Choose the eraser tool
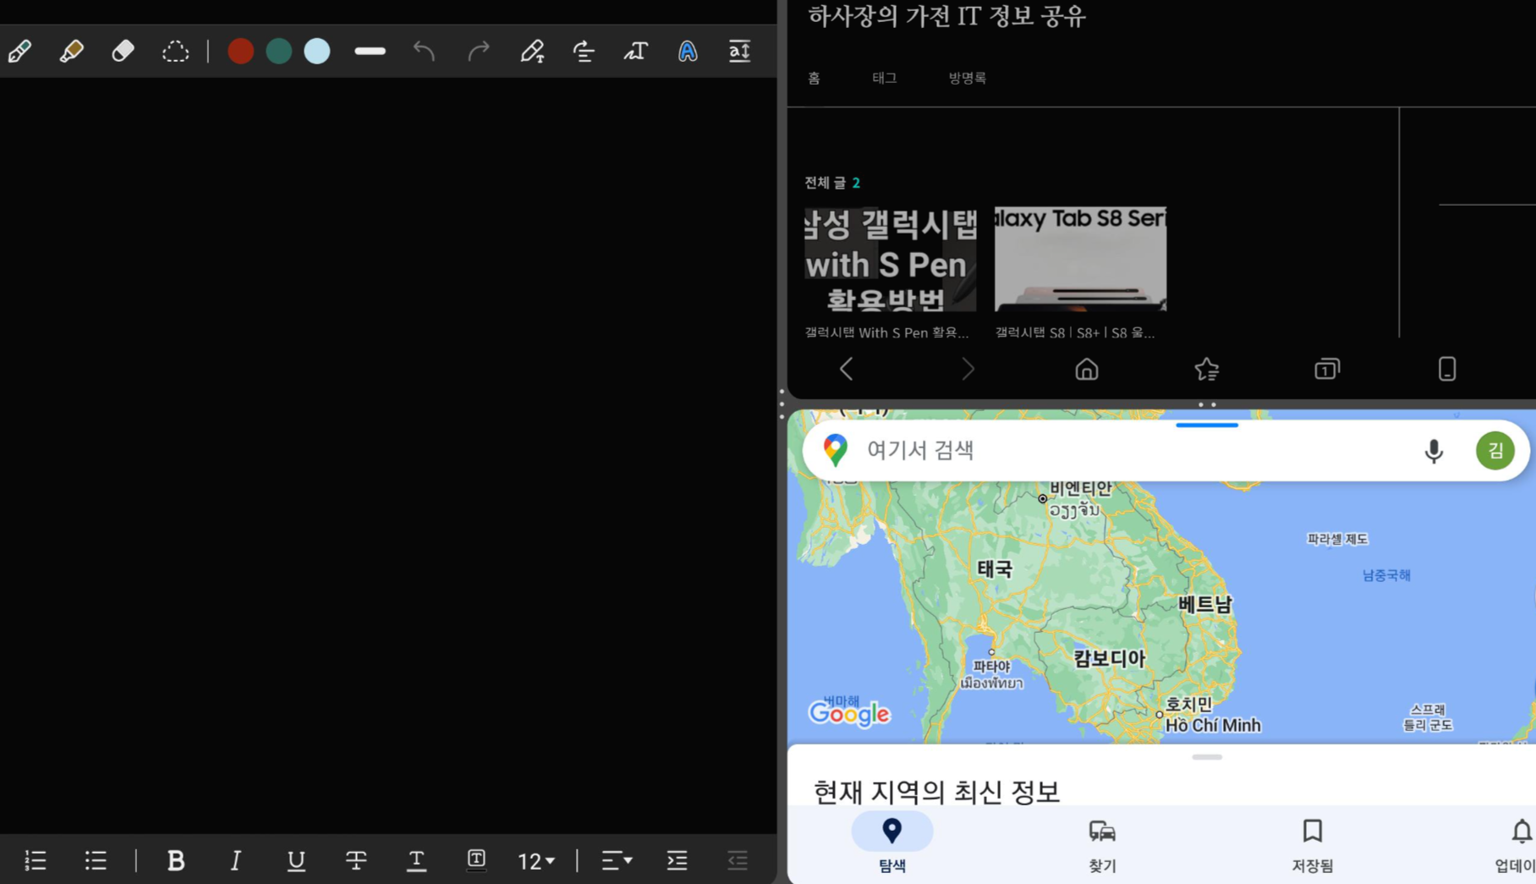The height and width of the screenshot is (884, 1536). (x=123, y=52)
